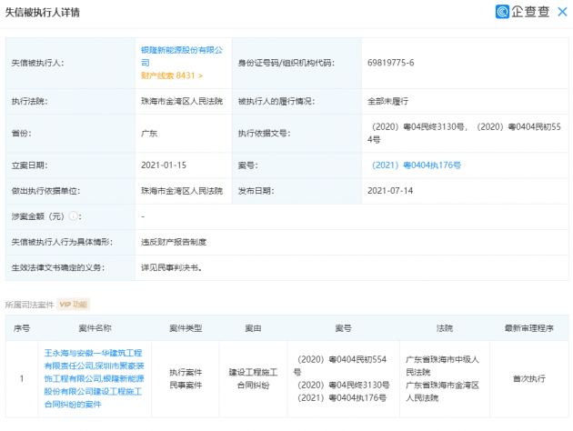The image size is (573, 431).
Task: Select 珠海市金湾区人民法院 in 做出执行依据单位 row
Action: [x=182, y=191]
